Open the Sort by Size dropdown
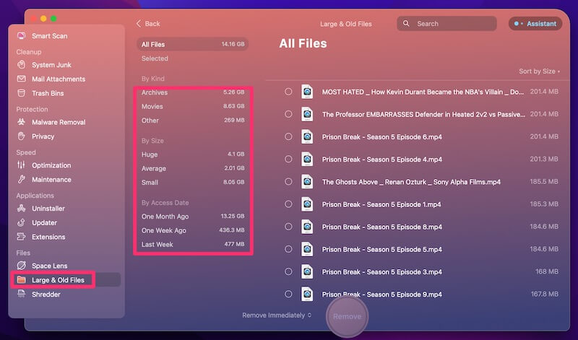 tap(539, 71)
